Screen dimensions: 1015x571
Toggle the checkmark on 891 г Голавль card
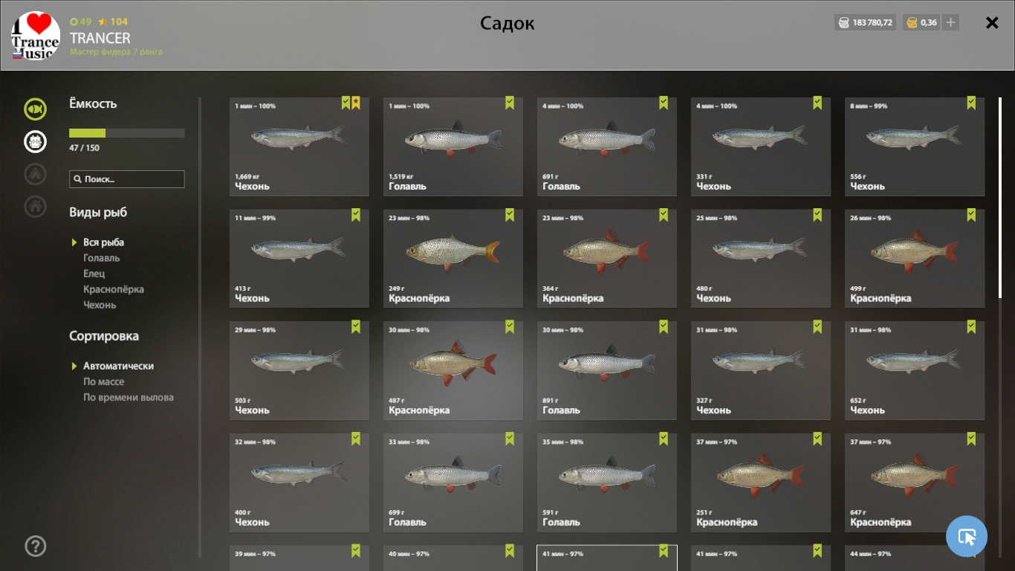pos(664,326)
